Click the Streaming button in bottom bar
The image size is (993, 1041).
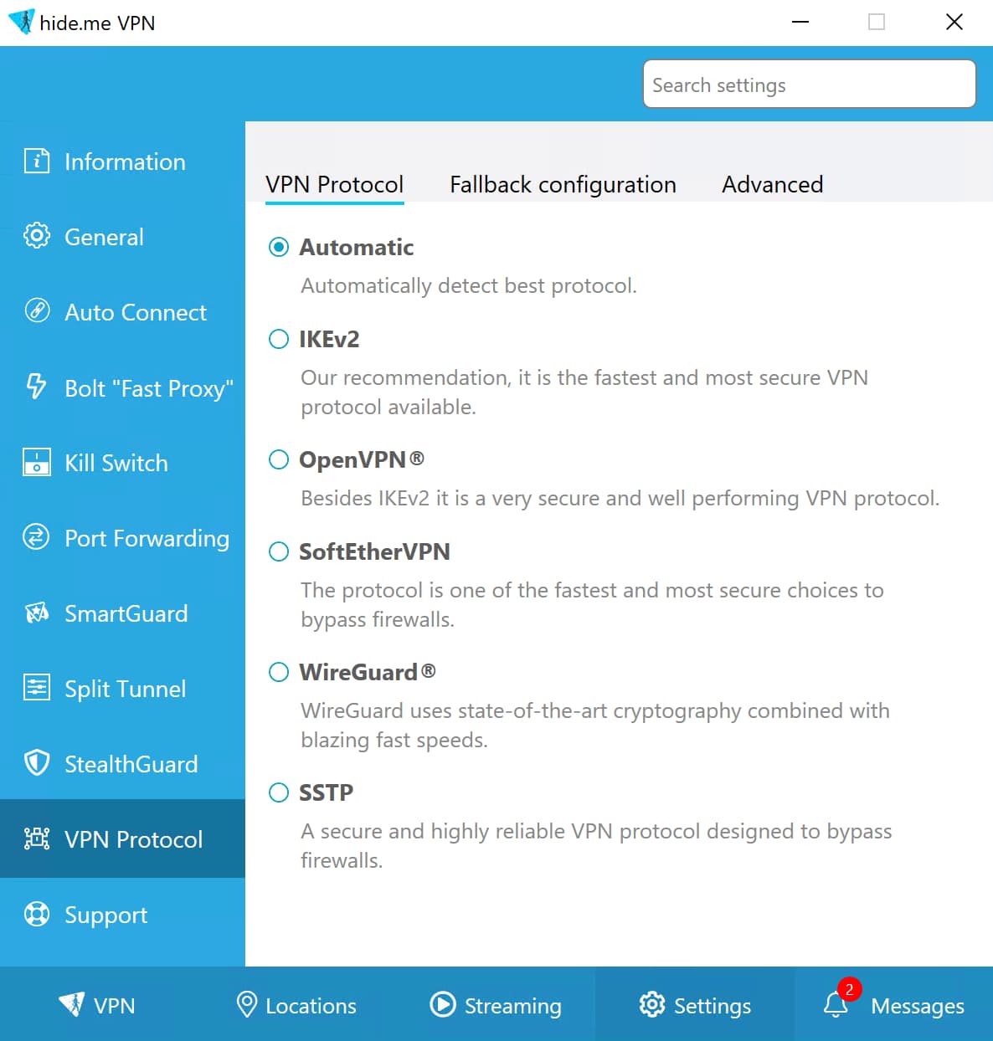[496, 1005]
